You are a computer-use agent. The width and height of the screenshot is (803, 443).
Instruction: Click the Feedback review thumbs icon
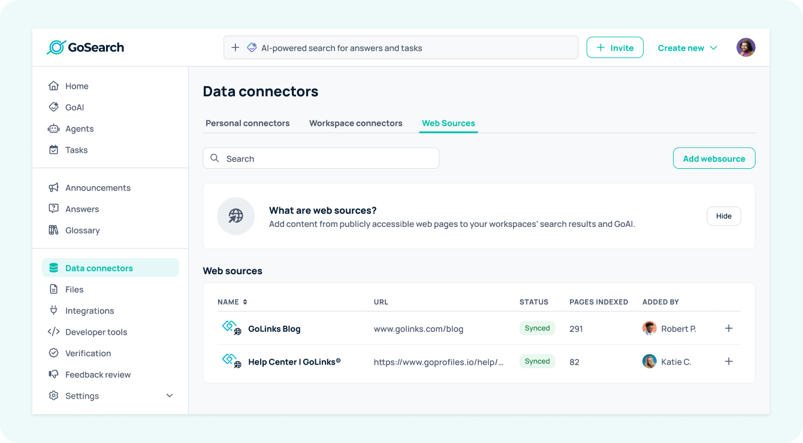(54, 374)
